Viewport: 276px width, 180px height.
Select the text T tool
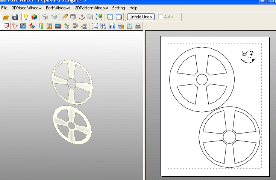coord(49,26)
